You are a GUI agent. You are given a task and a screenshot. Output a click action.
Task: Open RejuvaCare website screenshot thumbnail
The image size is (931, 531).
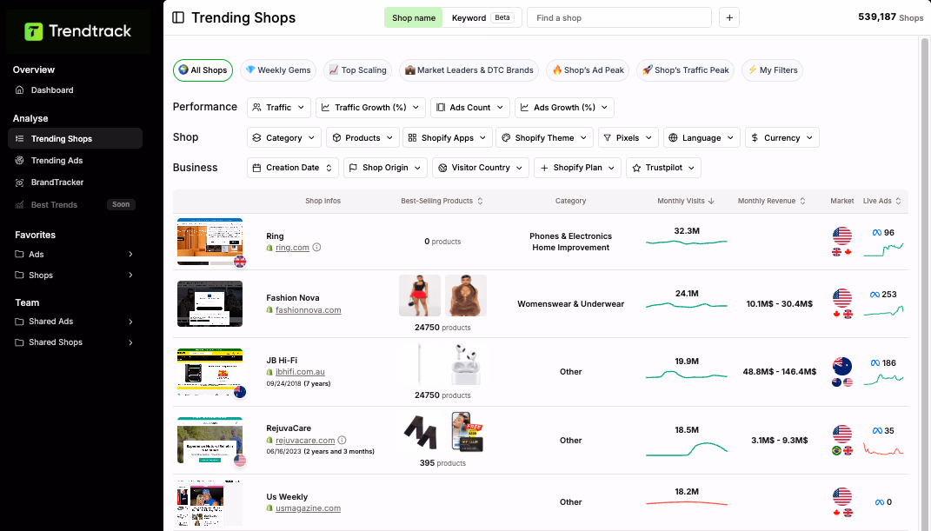pyautogui.click(x=209, y=441)
